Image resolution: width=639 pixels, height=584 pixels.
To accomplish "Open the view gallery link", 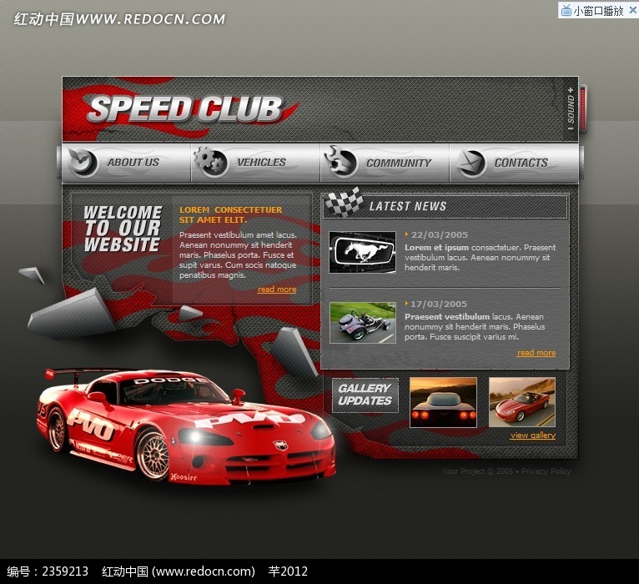I will pyautogui.click(x=532, y=435).
